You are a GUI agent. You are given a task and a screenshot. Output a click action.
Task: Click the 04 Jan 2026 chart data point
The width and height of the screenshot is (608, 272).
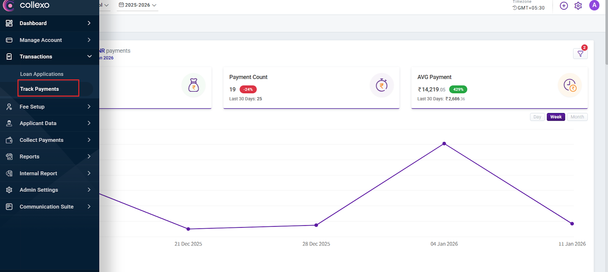pos(444,144)
